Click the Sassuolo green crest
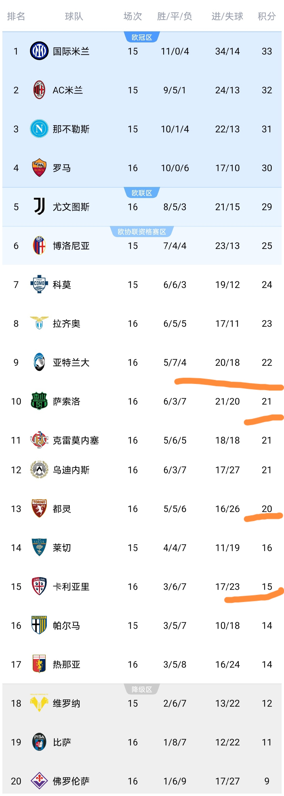The image size is (284, 796). click(39, 401)
